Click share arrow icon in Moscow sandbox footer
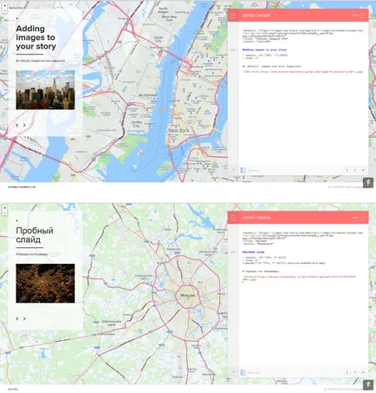376x393 pixels. coord(363,372)
